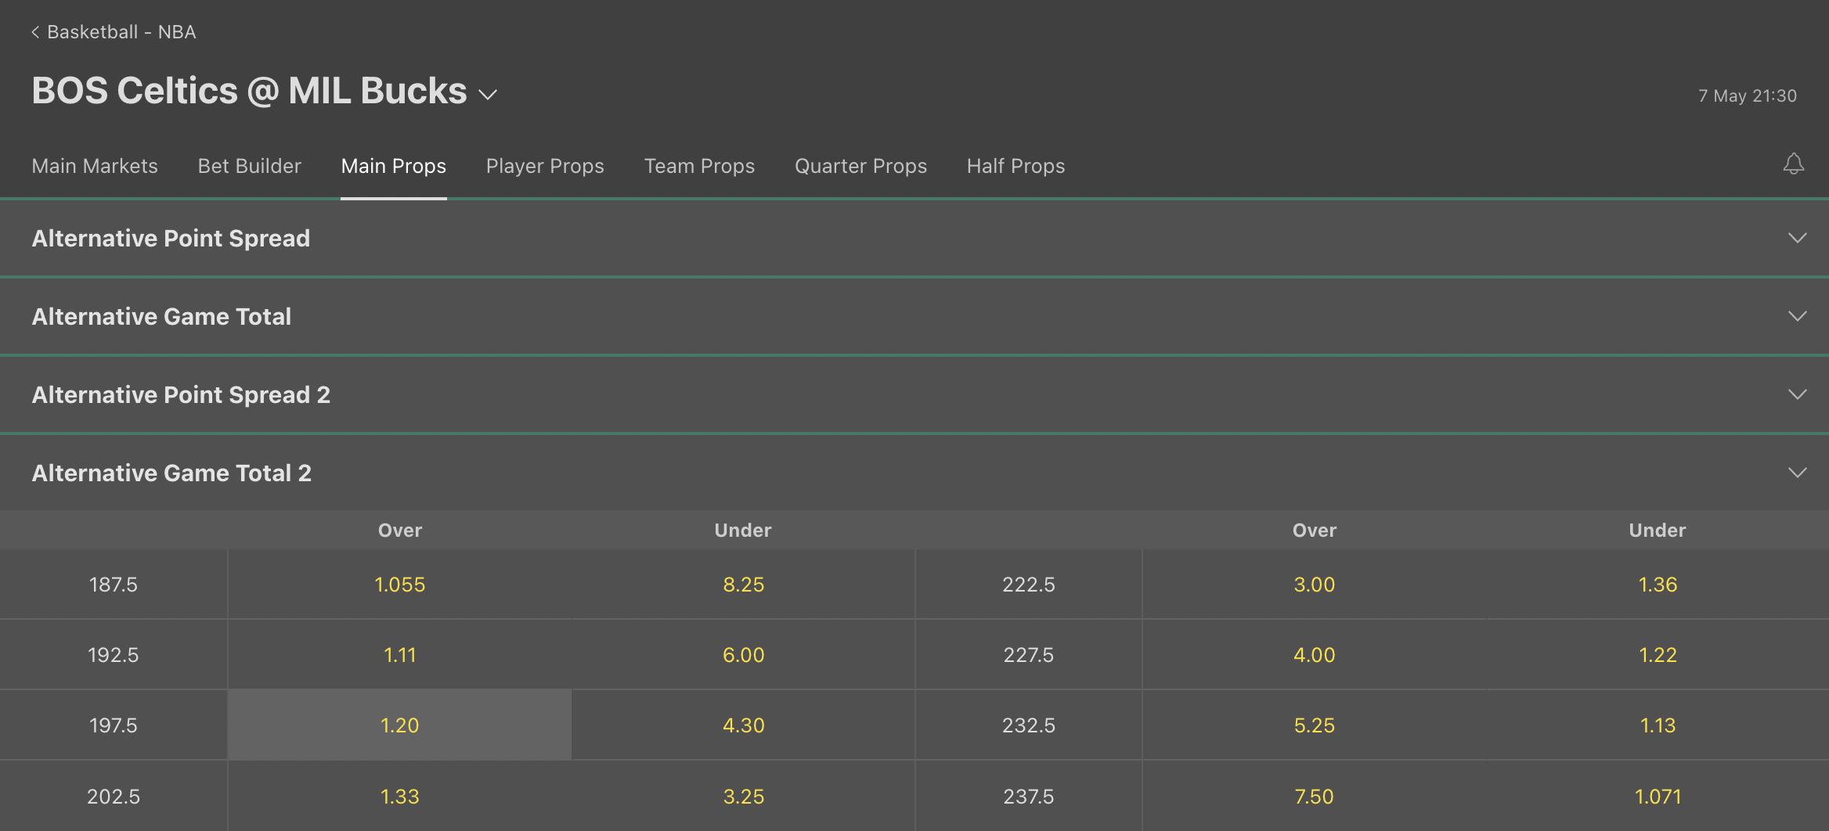
Task: Open the Team Props tab
Action: [699, 166]
